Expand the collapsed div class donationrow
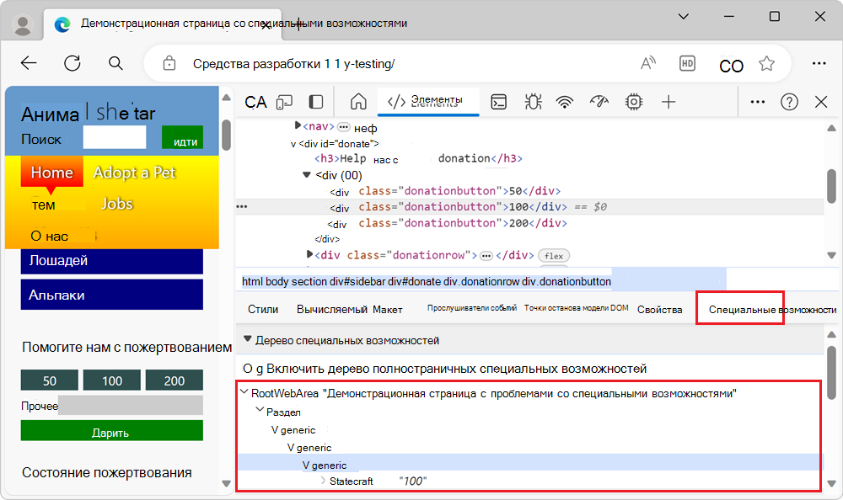 [309, 253]
